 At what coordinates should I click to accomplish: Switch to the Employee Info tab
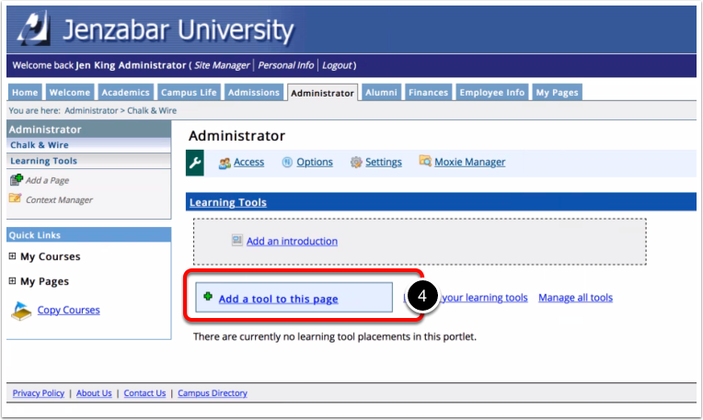tap(492, 92)
